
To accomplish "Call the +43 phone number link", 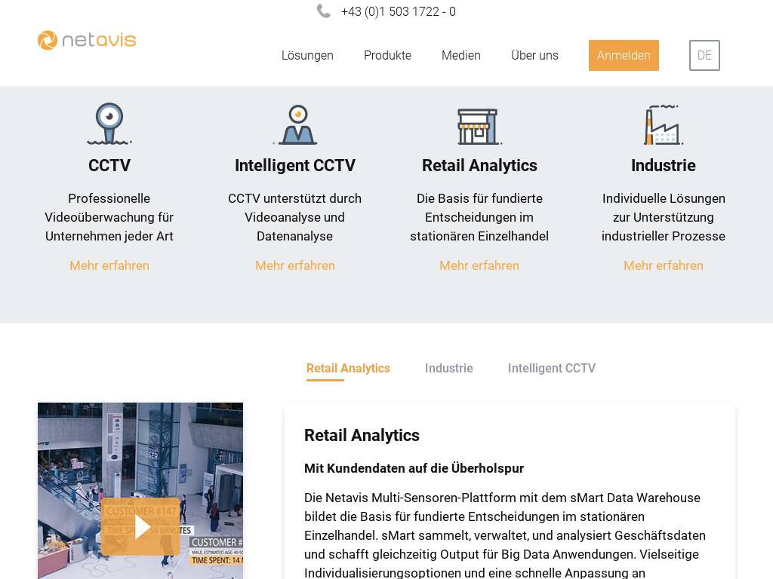I will [x=398, y=12].
